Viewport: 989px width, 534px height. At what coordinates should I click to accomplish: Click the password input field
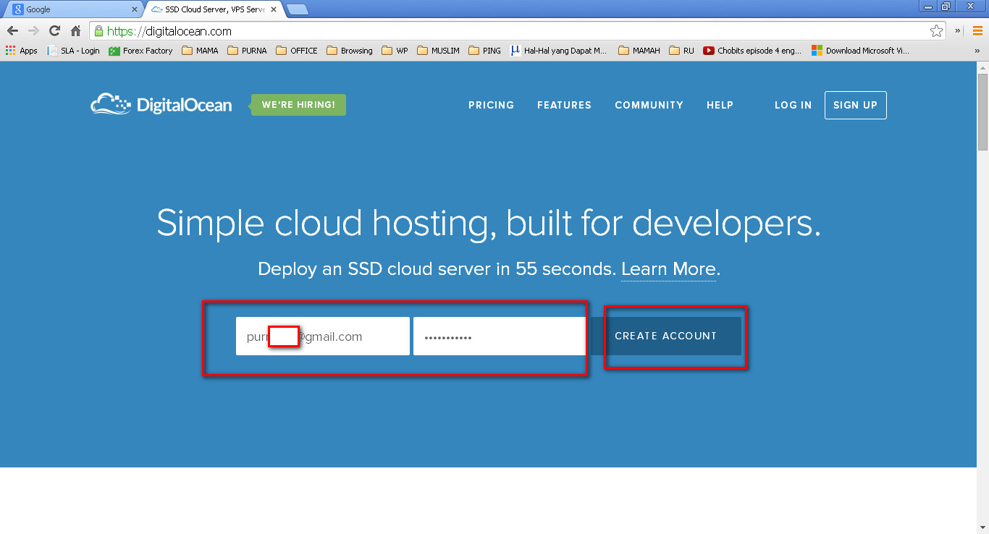pyautogui.click(x=500, y=336)
